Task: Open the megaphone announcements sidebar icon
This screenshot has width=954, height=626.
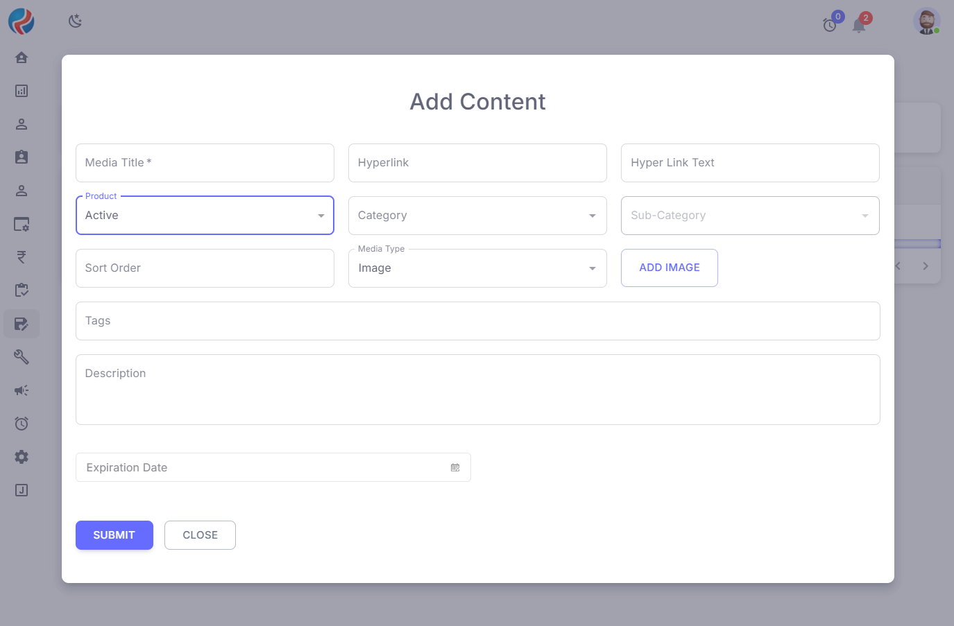Action: coord(22,390)
